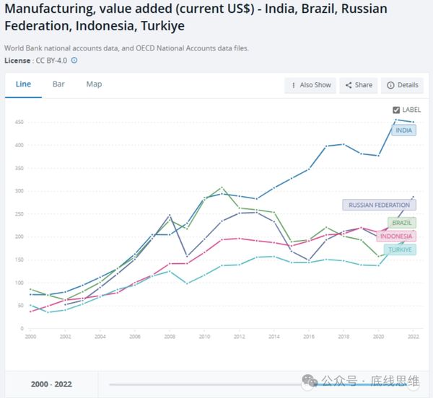
Task: Click India's peak data point near 2021
Action: [x=397, y=120]
